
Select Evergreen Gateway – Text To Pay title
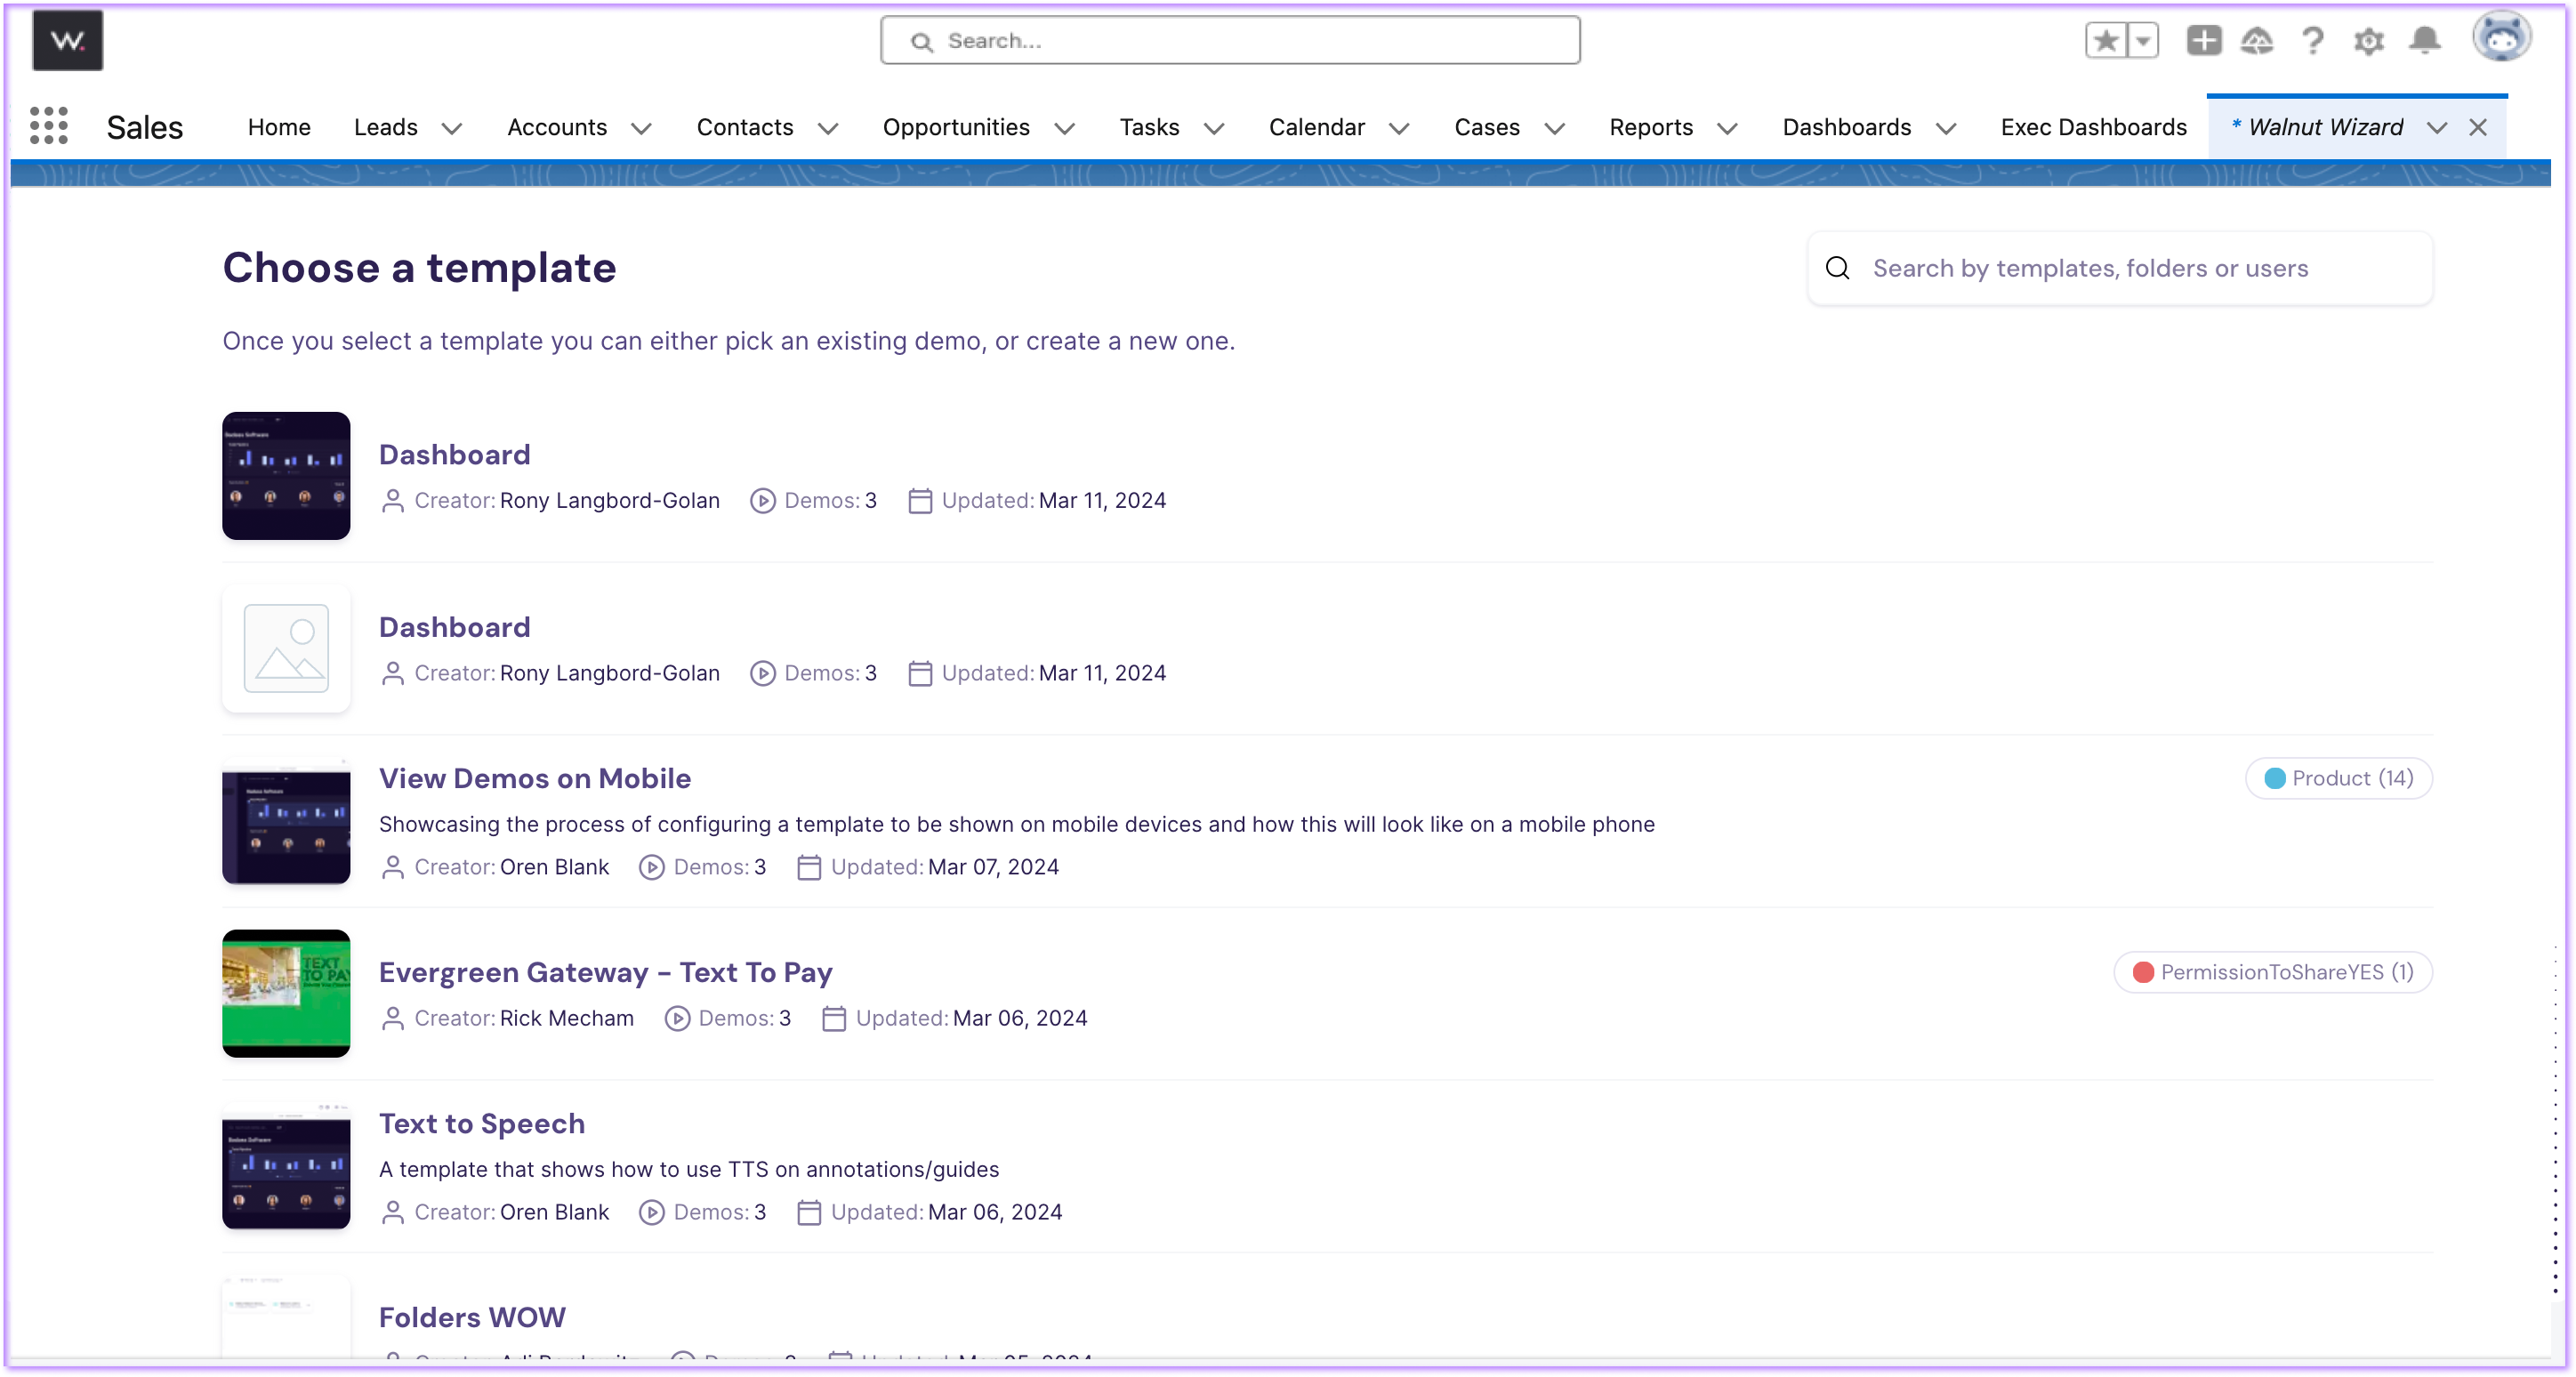(605, 972)
